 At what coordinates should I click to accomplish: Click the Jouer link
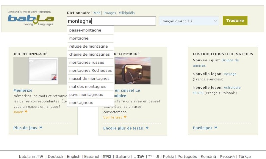[x=18, y=112]
